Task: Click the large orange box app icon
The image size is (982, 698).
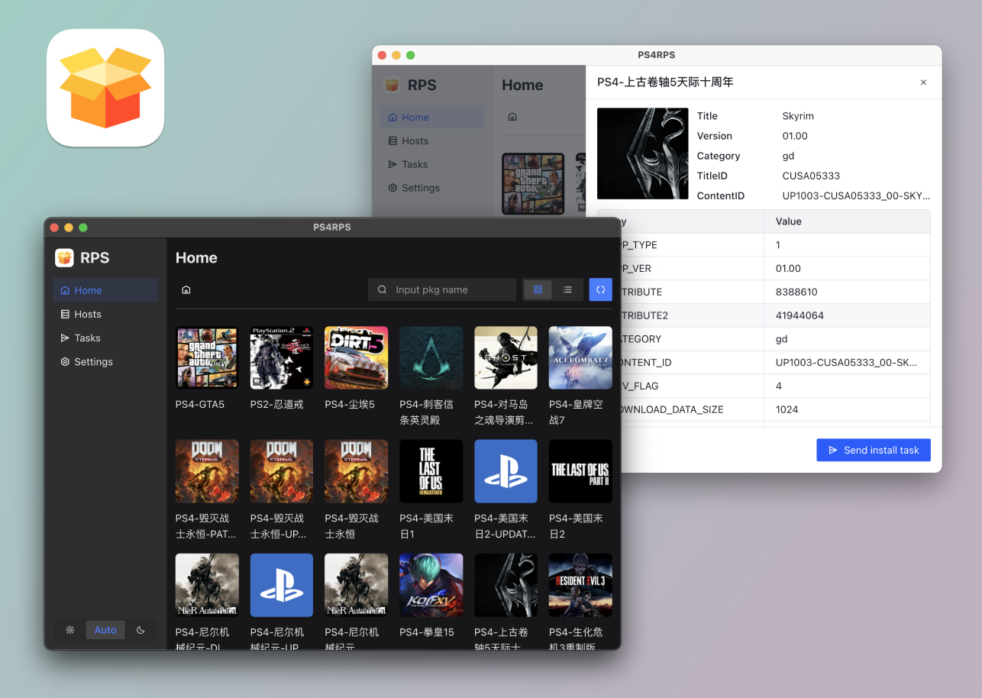Action: (105, 88)
